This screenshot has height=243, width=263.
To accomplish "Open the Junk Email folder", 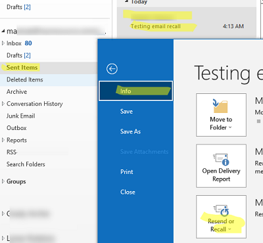I will coord(21,116).
